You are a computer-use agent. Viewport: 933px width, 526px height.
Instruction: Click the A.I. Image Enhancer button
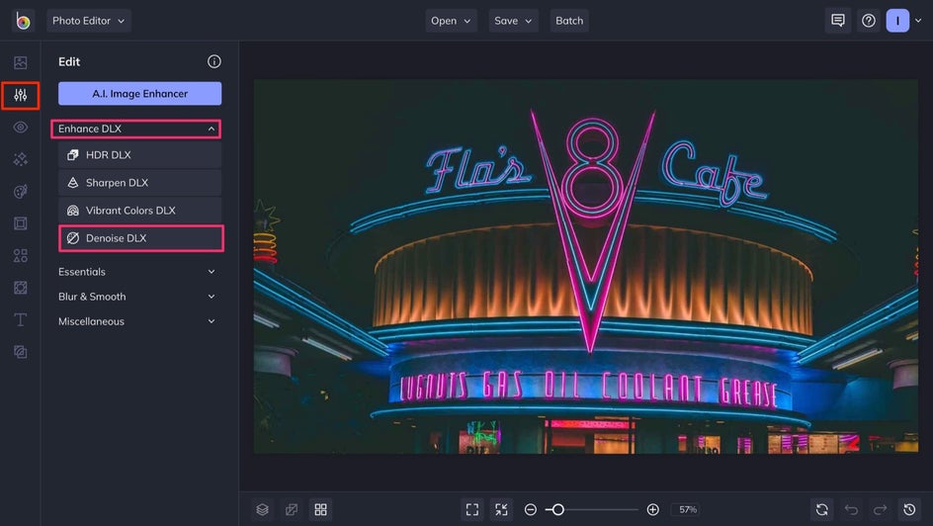click(139, 93)
